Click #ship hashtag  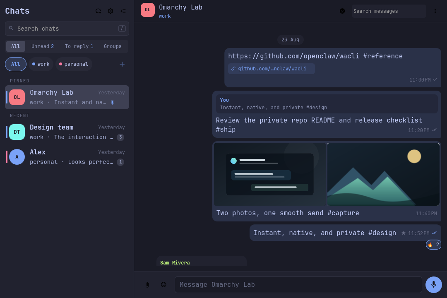[x=226, y=130]
